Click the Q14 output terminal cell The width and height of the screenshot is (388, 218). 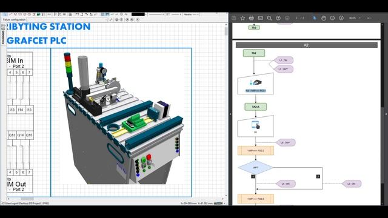(x=21, y=135)
